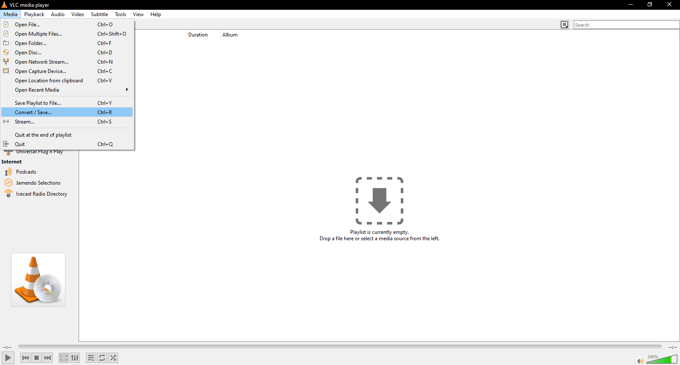Screen dimensions: 680x365
Task: Click the Previous media button
Action: (x=25, y=358)
